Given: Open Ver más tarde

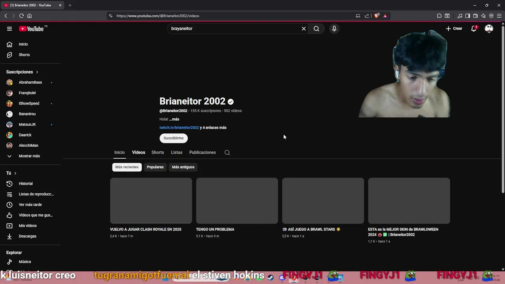Looking at the screenshot, I should click(30, 205).
